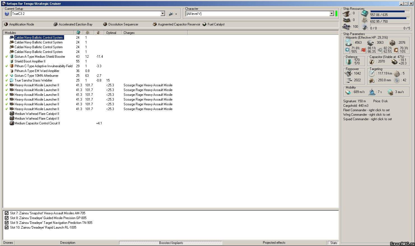Click the Cargohold: 440 m3 text

tap(356, 106)
